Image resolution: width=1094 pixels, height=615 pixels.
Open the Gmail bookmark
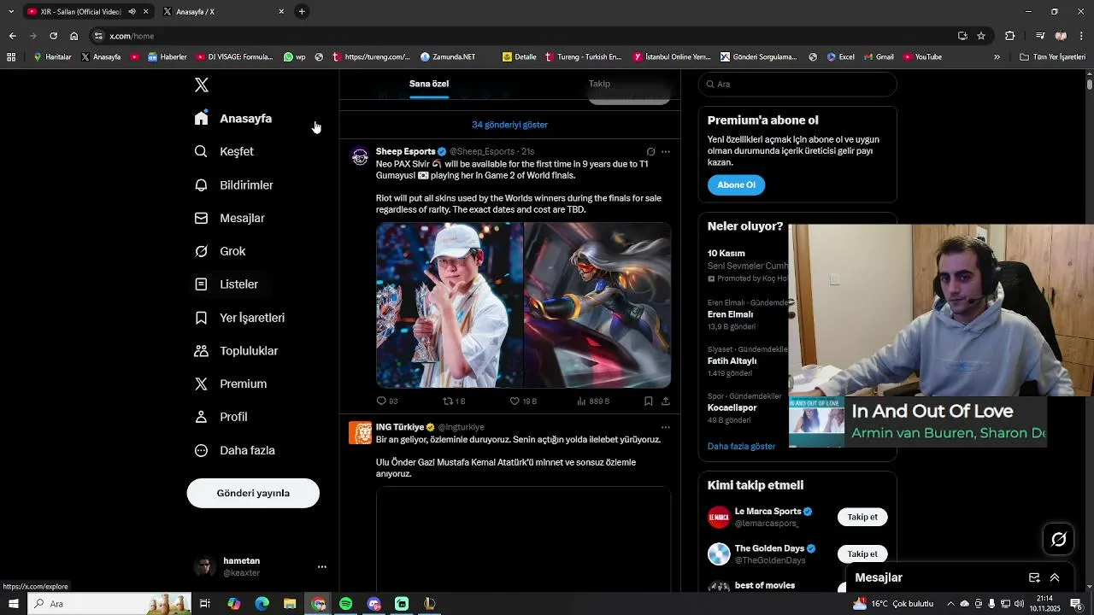(879, 57)
